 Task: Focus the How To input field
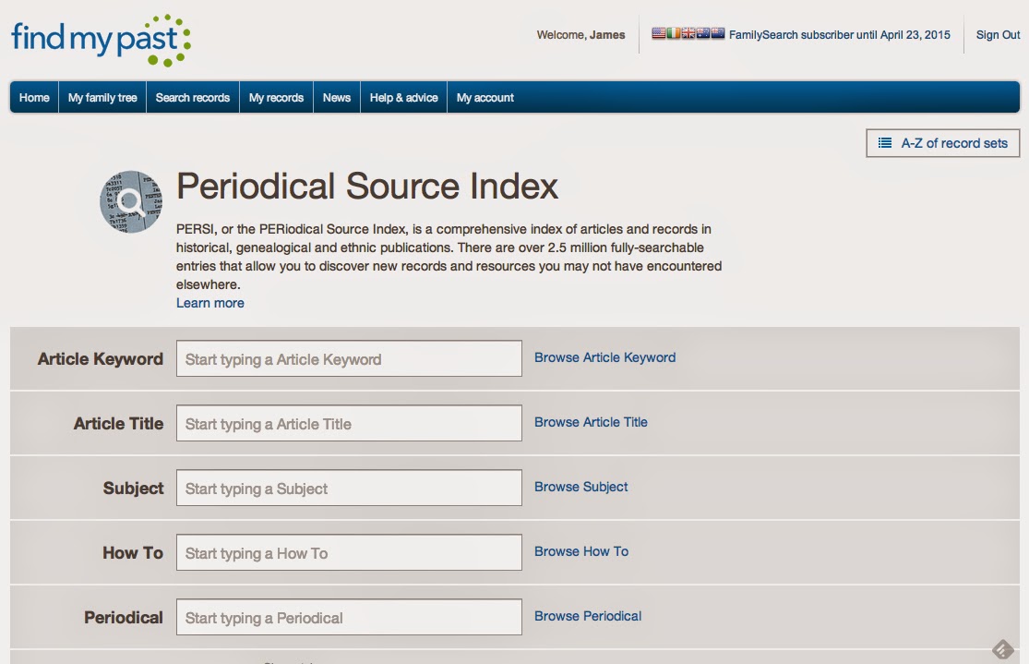click(349, 552)
